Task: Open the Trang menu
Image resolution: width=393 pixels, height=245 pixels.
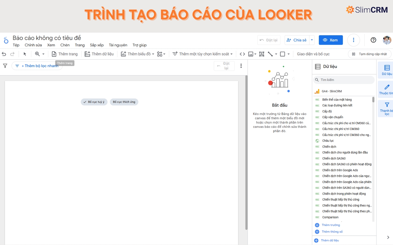Action: coord(80,45)
